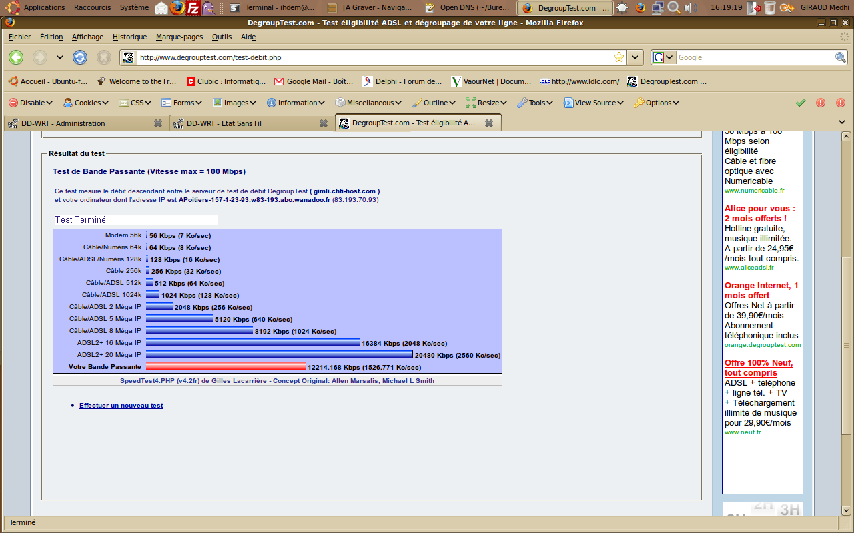Click inside the URL address field
The width and height of the screenshot is (854, 533).
pos(374,57)
